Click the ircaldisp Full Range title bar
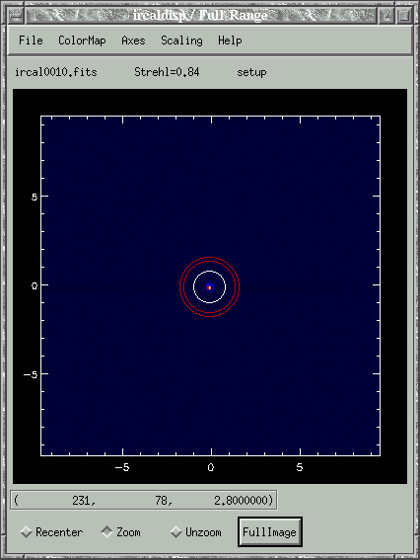420x560 pixels. tap(201, 16)
